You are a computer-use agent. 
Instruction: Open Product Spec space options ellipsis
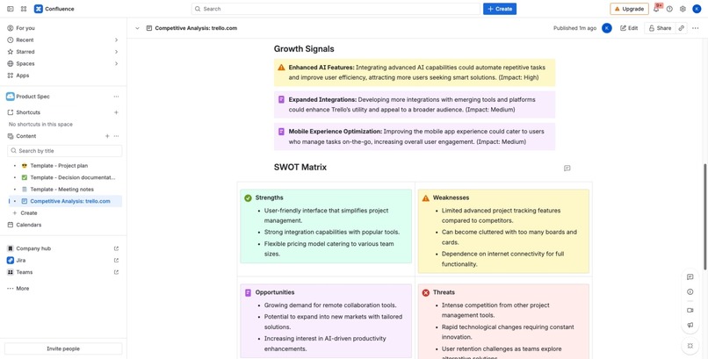116,97
